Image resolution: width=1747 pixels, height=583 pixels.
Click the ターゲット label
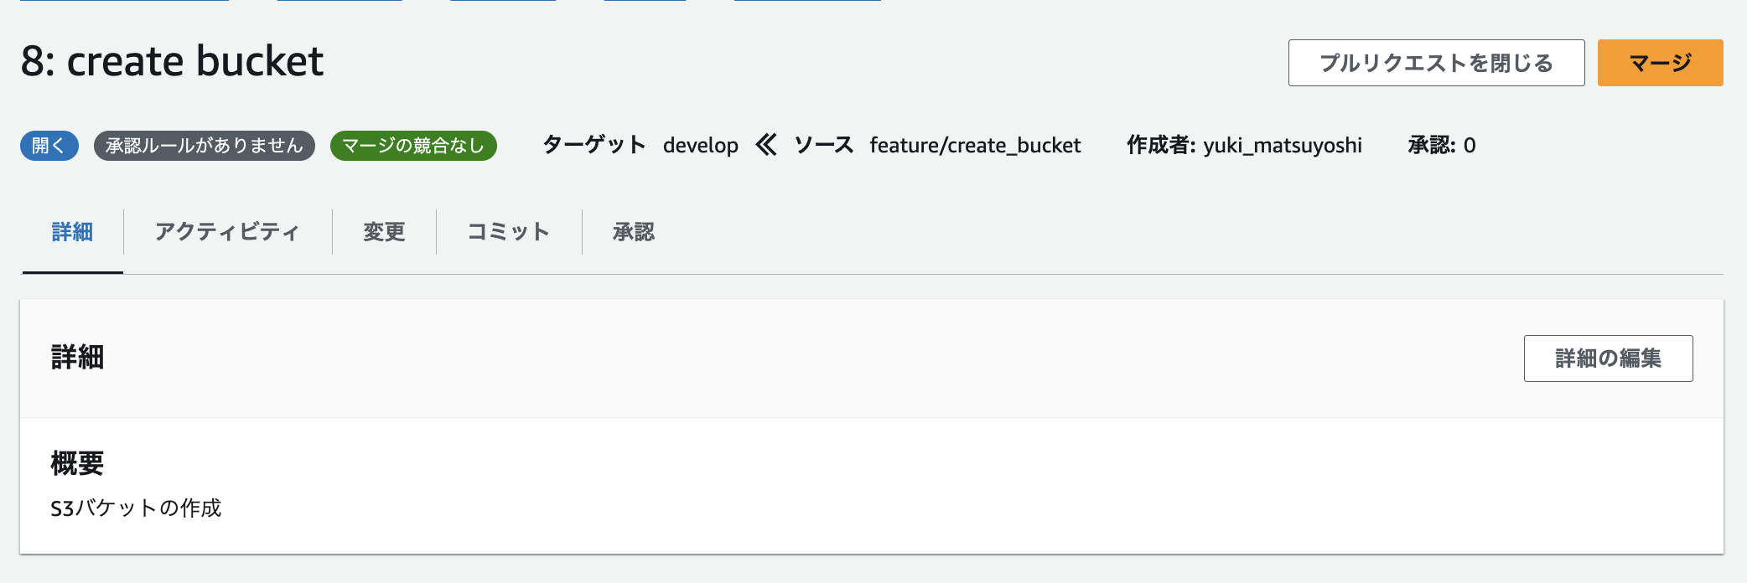(x=594, y=145)
